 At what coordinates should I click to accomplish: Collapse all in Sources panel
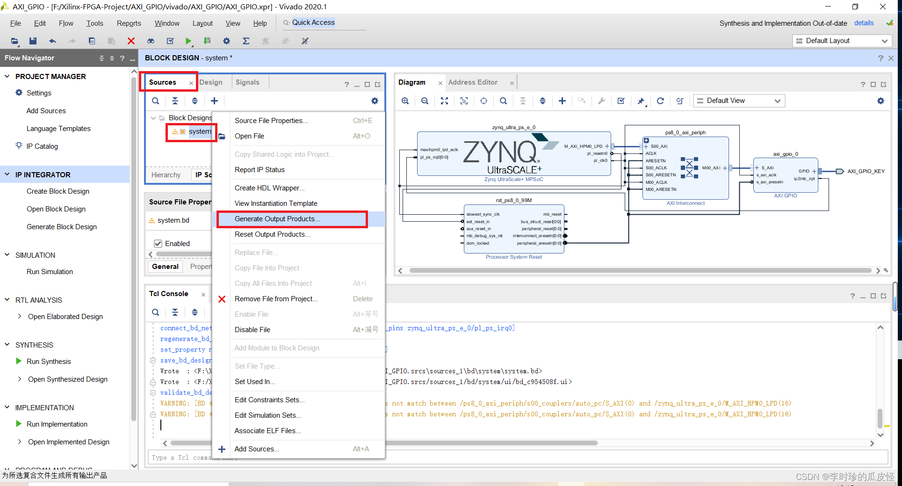click(x=175, y=101)
